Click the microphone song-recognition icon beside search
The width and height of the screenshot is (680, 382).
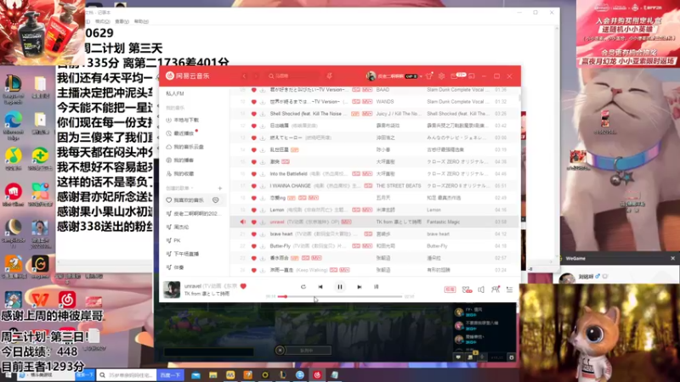(x=330, y=76)
